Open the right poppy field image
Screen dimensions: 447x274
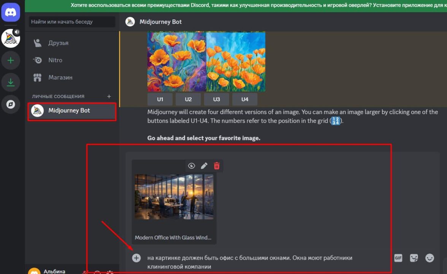click(x=236, y=62)
